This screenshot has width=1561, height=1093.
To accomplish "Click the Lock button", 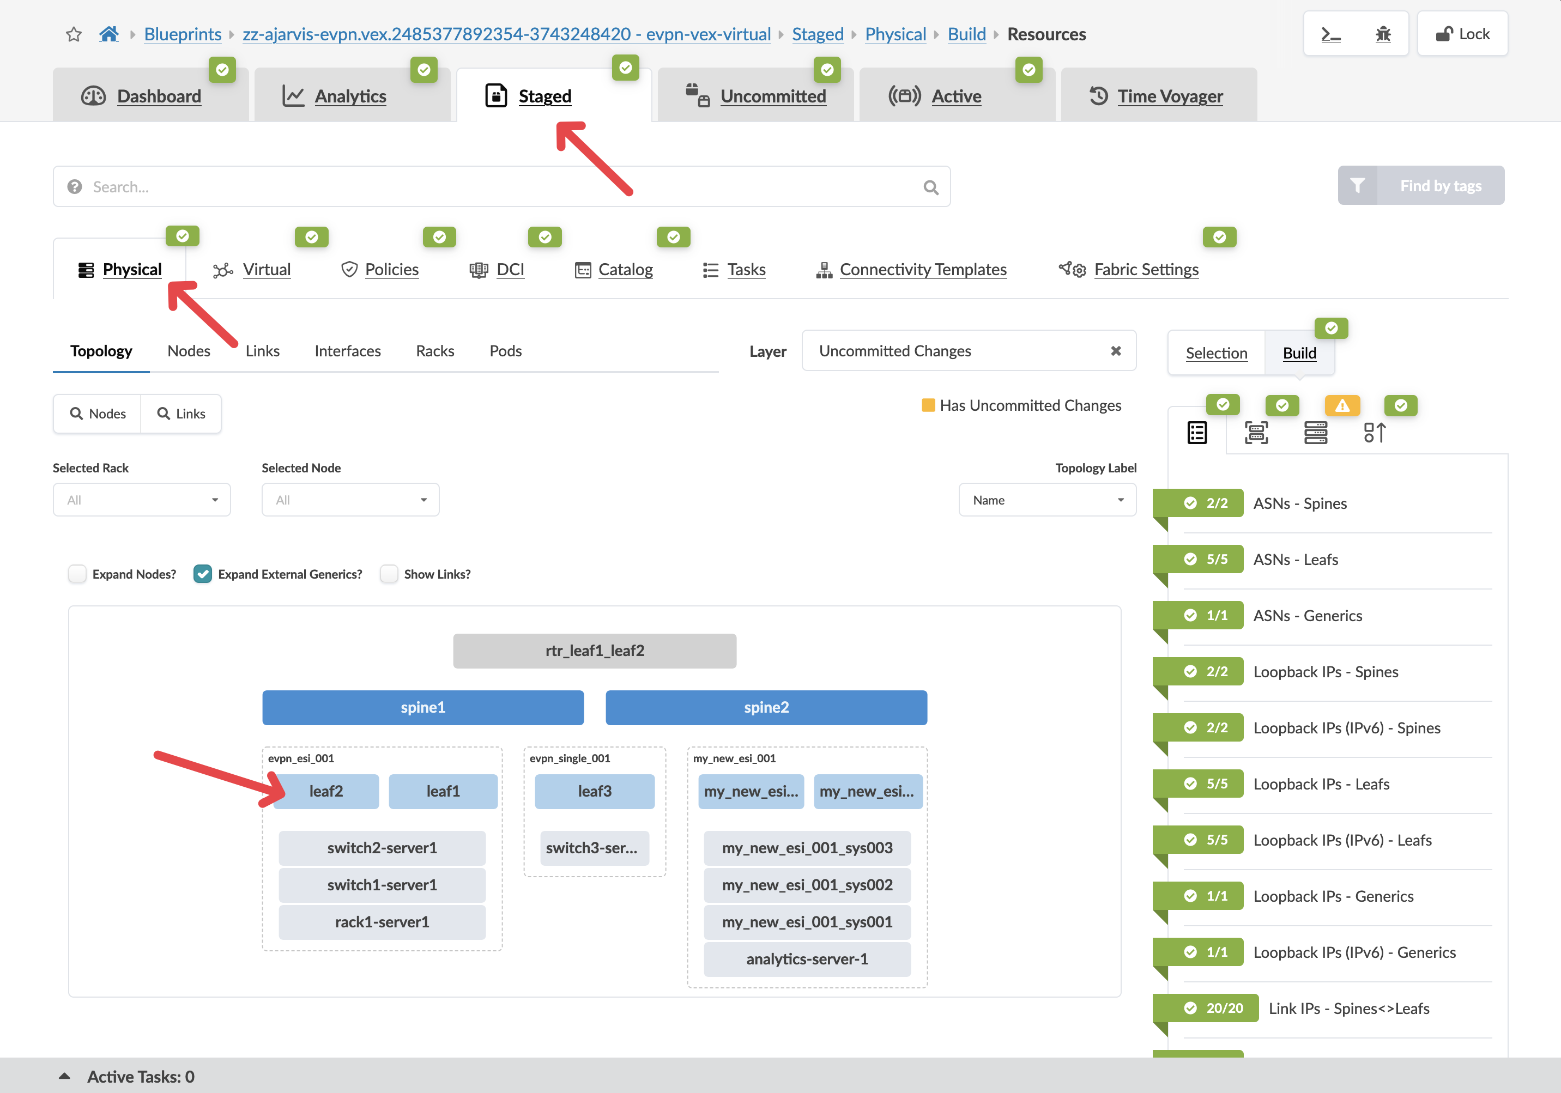I will (x=1462, y=34).
